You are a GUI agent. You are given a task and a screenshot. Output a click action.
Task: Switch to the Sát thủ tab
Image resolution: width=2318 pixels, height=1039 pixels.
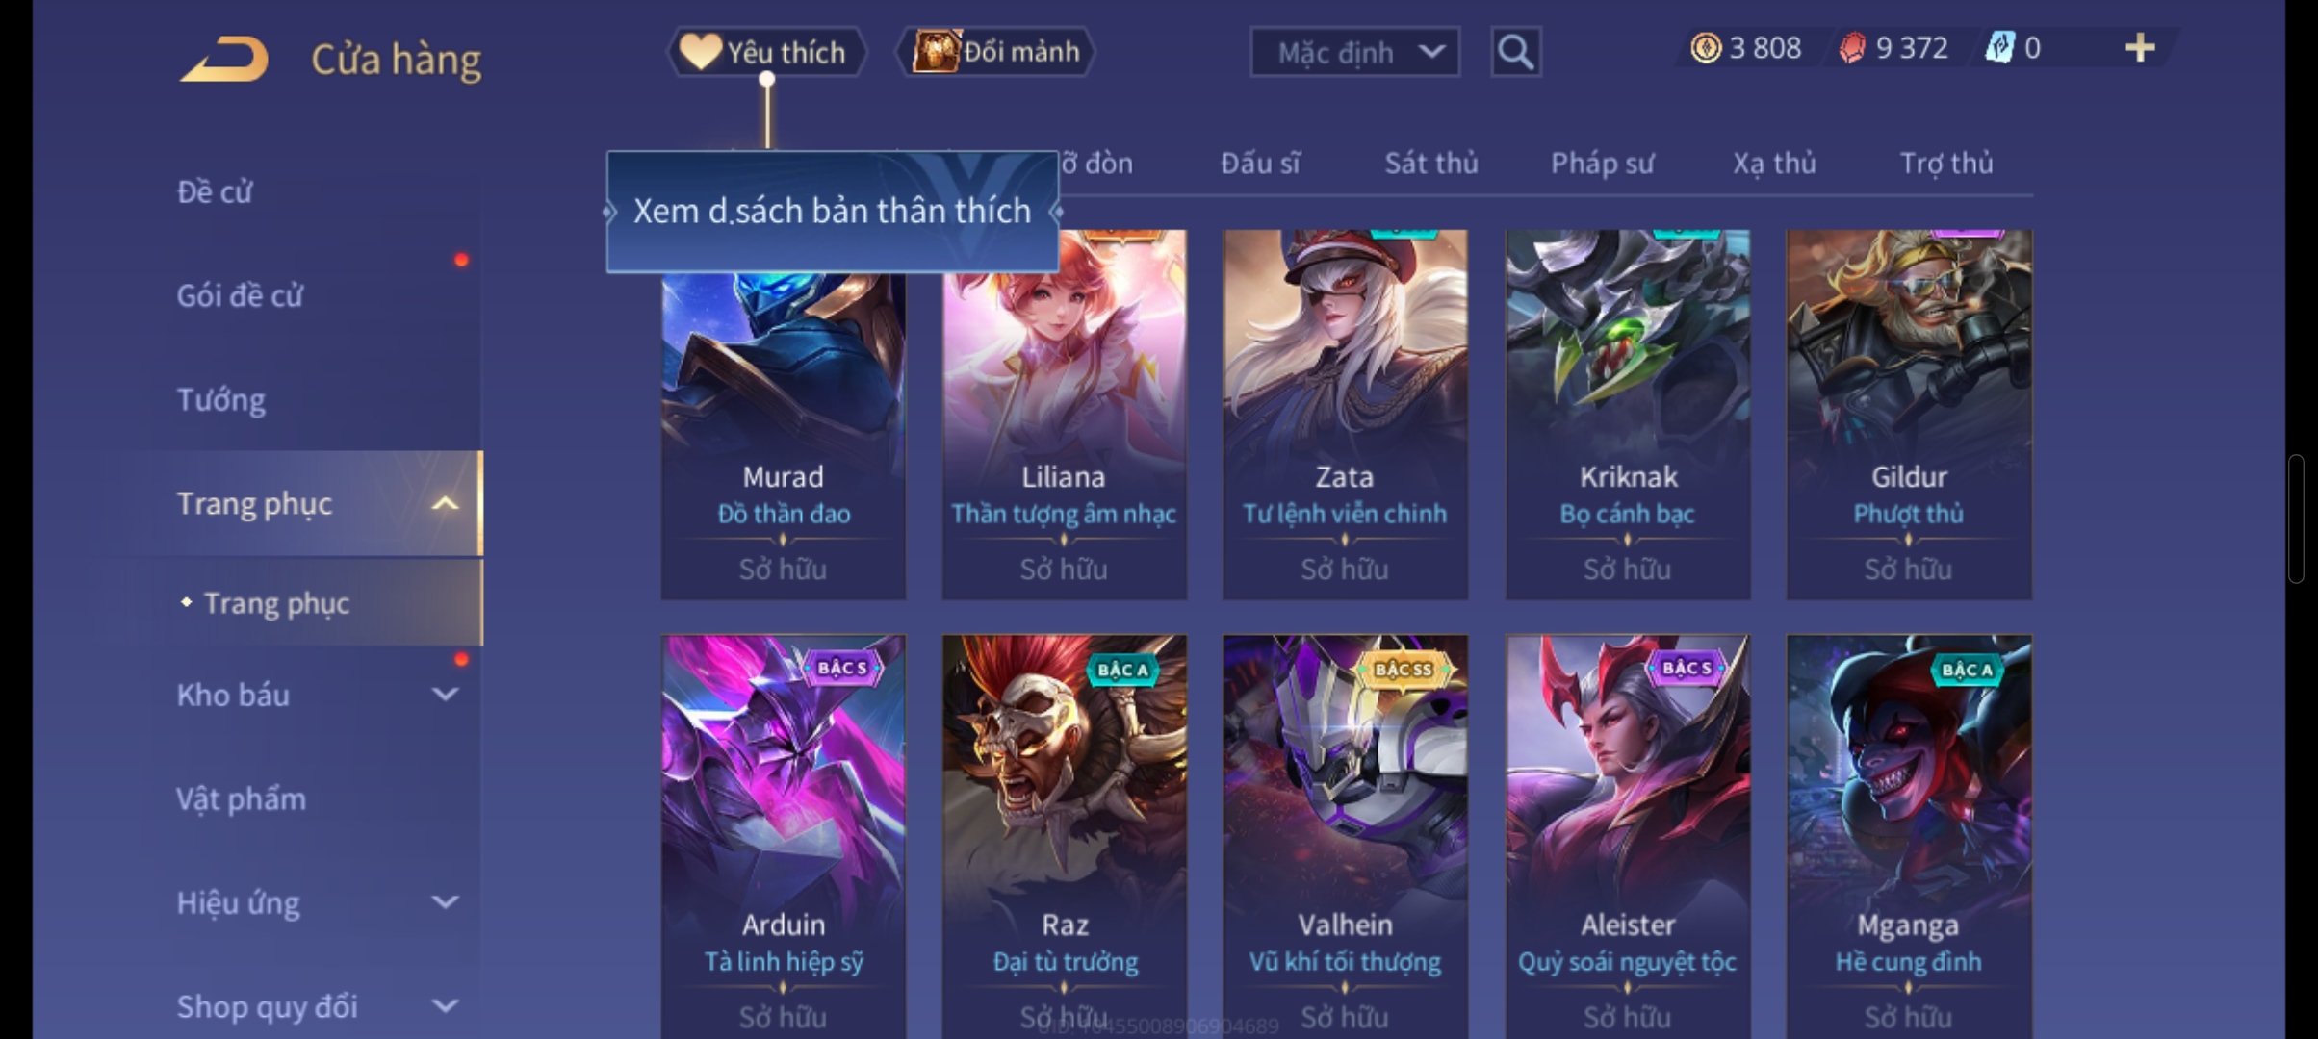coord(1431,164)
